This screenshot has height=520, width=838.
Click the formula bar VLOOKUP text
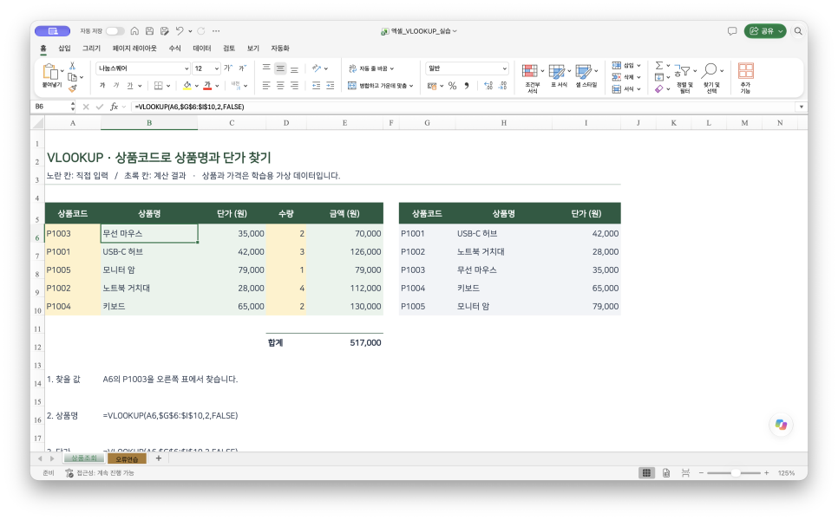[x=189, y=107]
